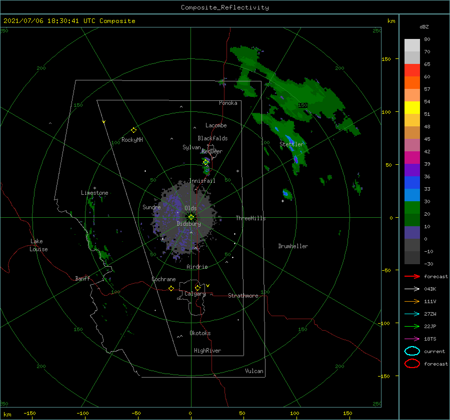This screenshot has width=450, height=420.
Task: Click the Banff label
Action: 82,278
